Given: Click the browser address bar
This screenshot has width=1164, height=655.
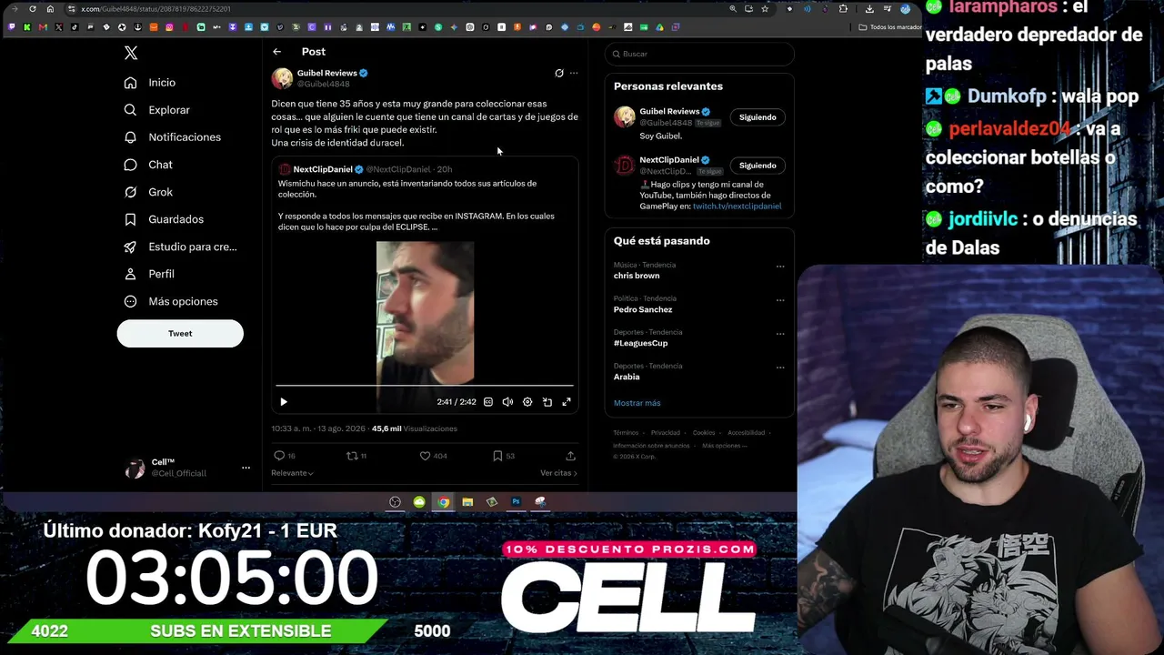Looking at the screenshot, I should click(400, 9).
